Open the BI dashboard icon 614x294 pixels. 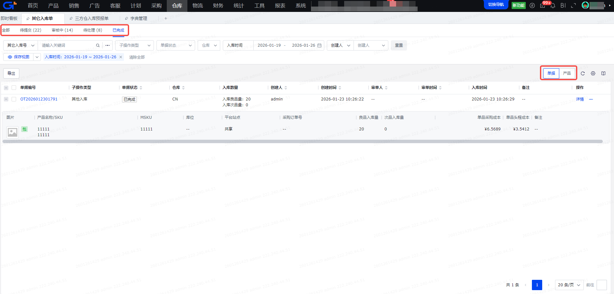[563, 5]
